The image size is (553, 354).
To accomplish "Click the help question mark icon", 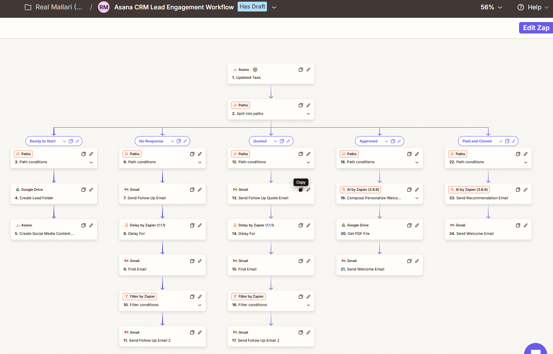I will (521, 7).
